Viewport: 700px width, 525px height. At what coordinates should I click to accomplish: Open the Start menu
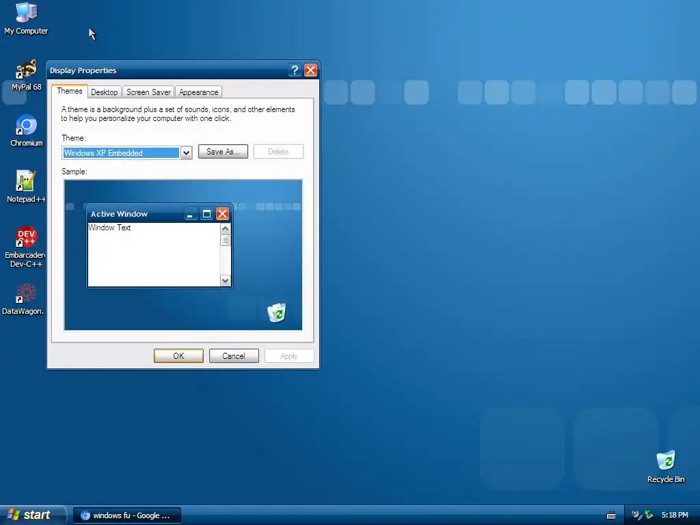tap(32, 515)
